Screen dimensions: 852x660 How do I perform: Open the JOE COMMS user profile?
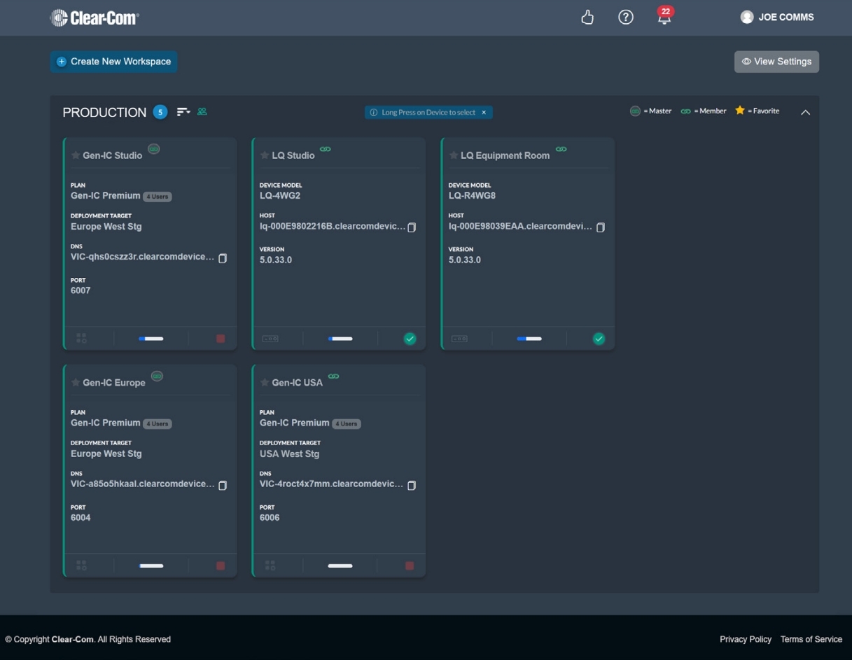(x=777, y=17)
